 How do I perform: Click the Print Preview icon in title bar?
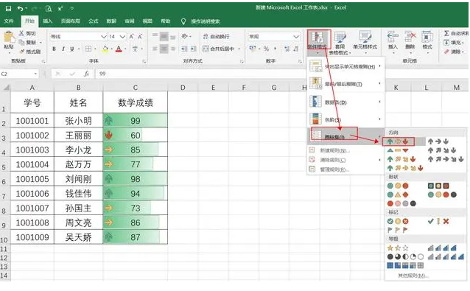[x=49, y=8]
